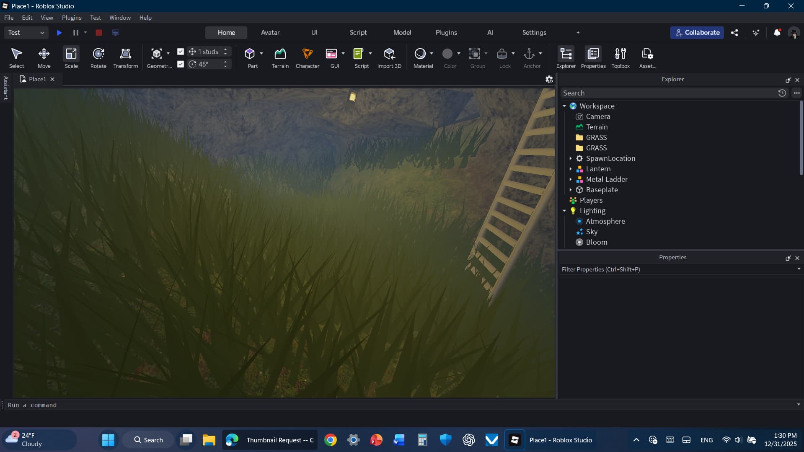Toggle the studs move snapping checkbox
Screen dimensions: 804x452
181,52
